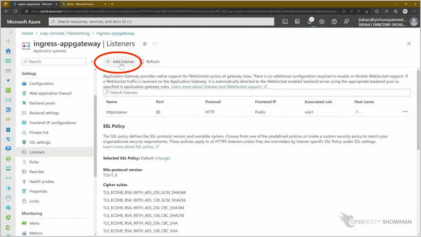Collapse the resource menu with double chevron
421x237 pixels.
pyautogui.click(x=92, y=62)
